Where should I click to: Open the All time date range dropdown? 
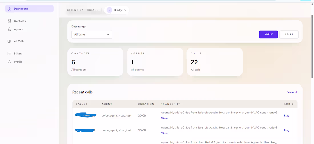tap(92, 35)
